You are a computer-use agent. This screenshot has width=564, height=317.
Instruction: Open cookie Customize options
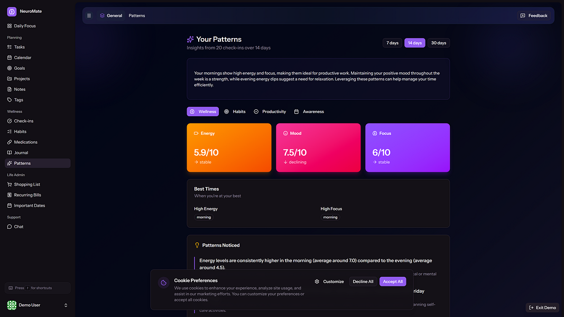pyautogui.click(x=329, y=282)
